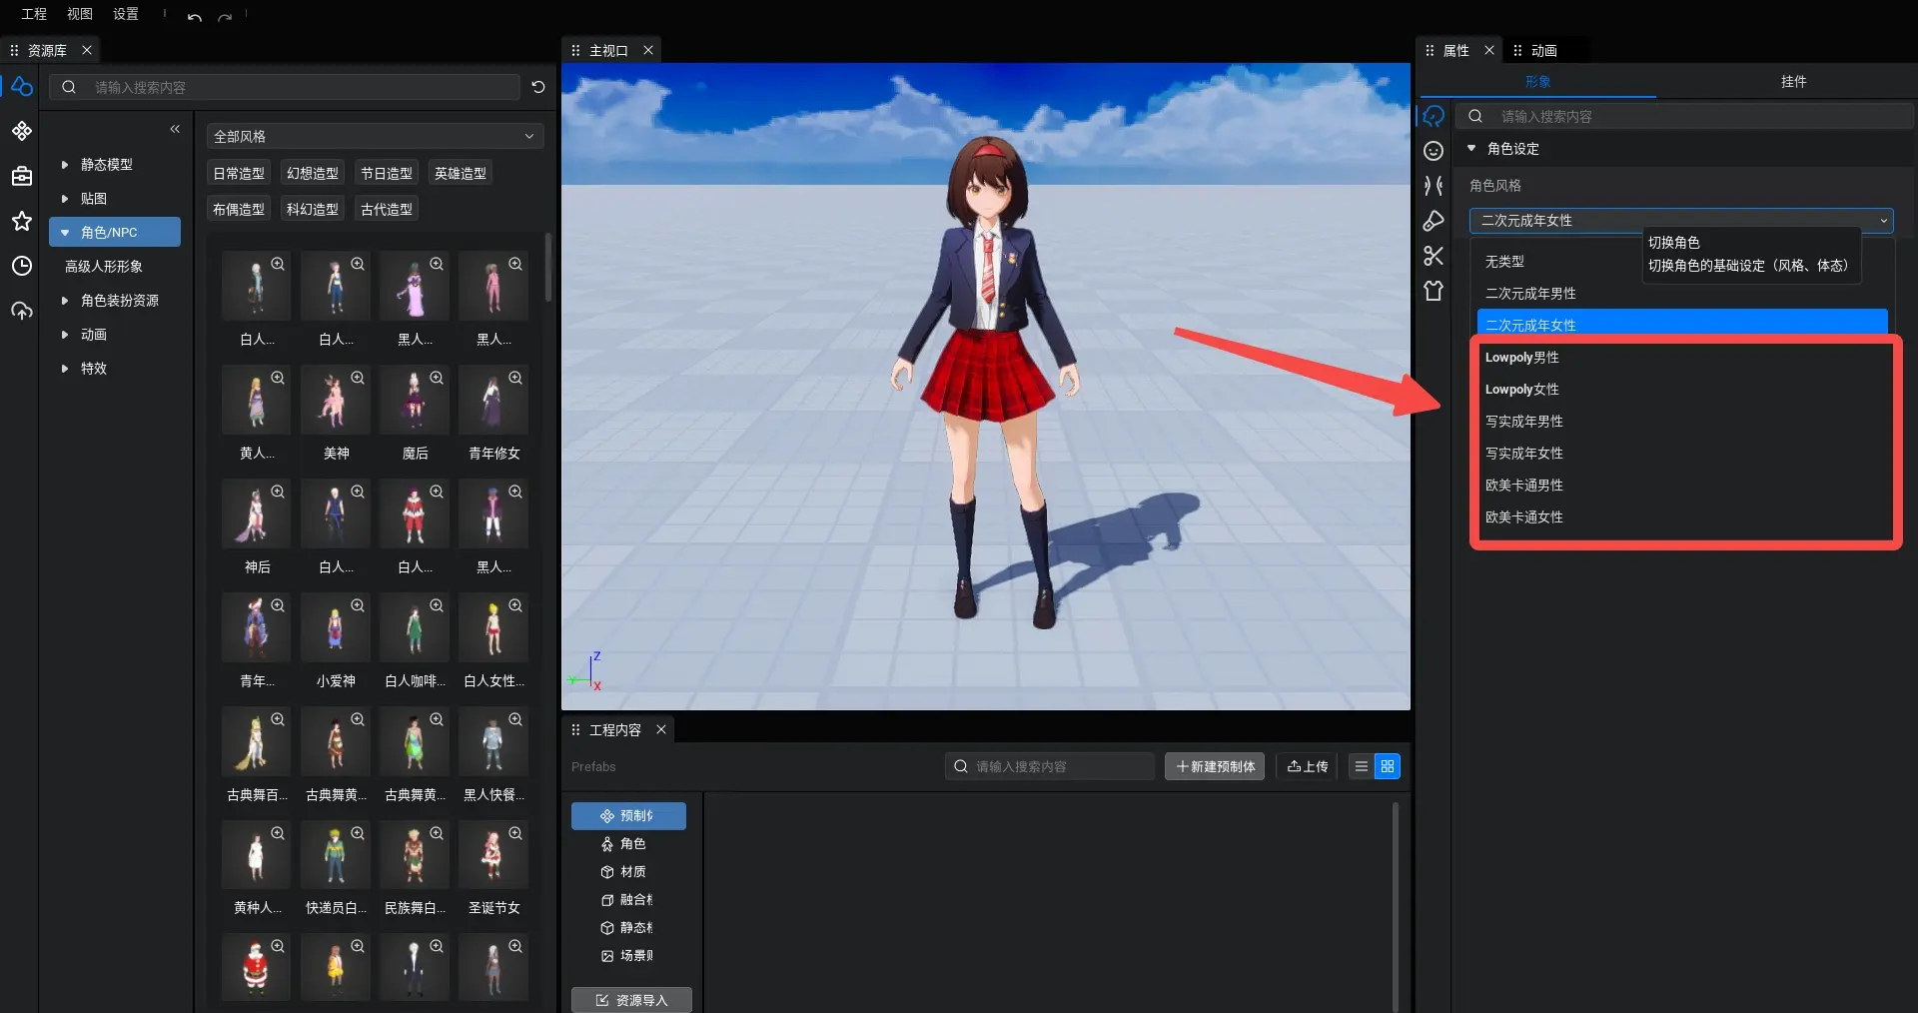
Task: Switch to the 形象 tab
Action: click(1538, 82)
